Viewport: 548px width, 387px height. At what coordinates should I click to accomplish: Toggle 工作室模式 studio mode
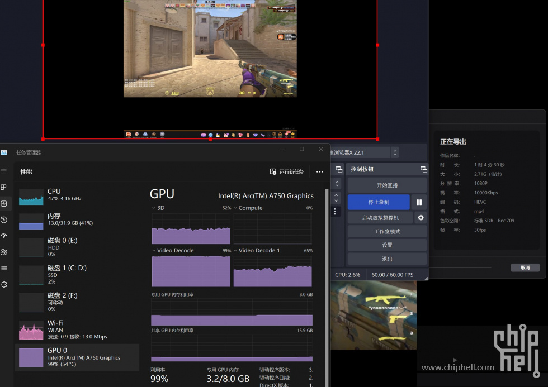(x=387, y=231)
